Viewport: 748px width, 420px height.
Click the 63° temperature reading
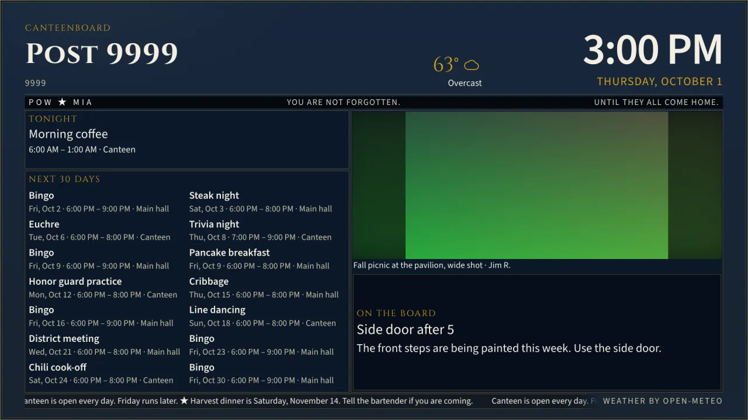[x=446, y=64]
